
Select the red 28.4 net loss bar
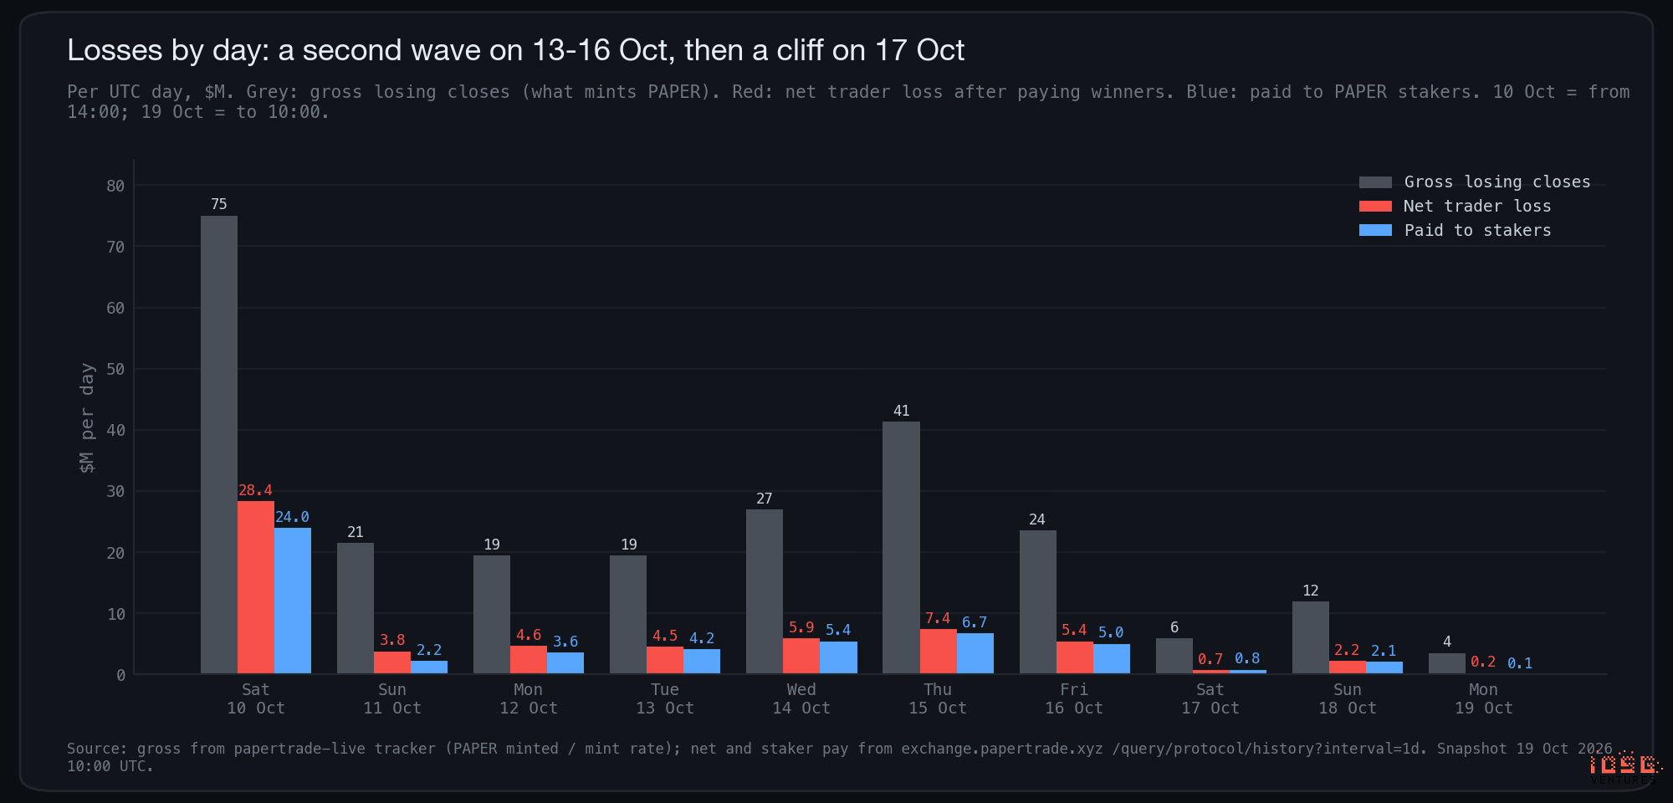pyautogui.click(x=256, y=587)
